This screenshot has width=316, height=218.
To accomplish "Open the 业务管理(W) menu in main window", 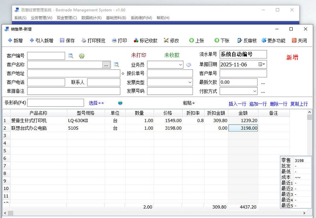I will pyautogui.click(x=41, y=18).
